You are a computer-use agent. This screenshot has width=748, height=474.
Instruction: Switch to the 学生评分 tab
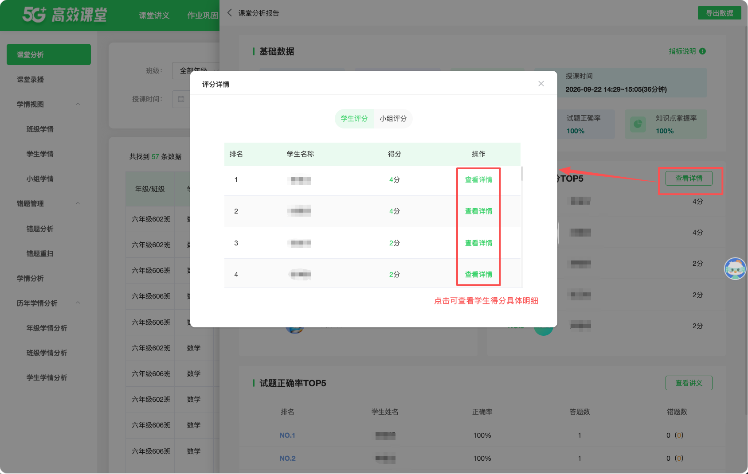click(354, 119)
